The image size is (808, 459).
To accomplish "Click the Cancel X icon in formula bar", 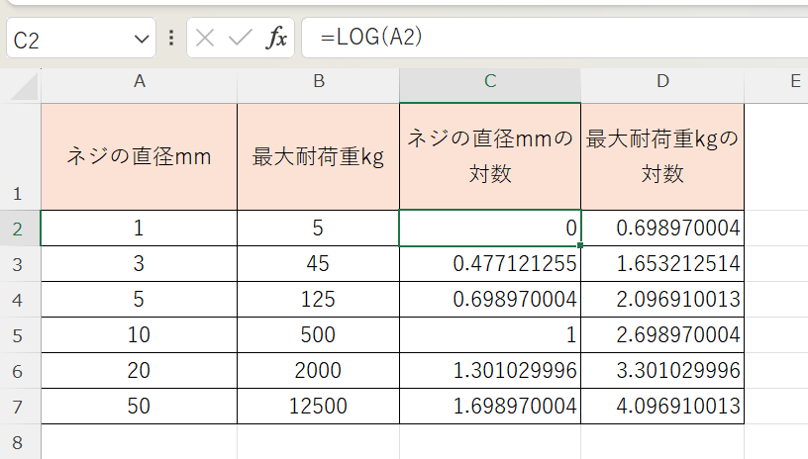I will [205, 39].
